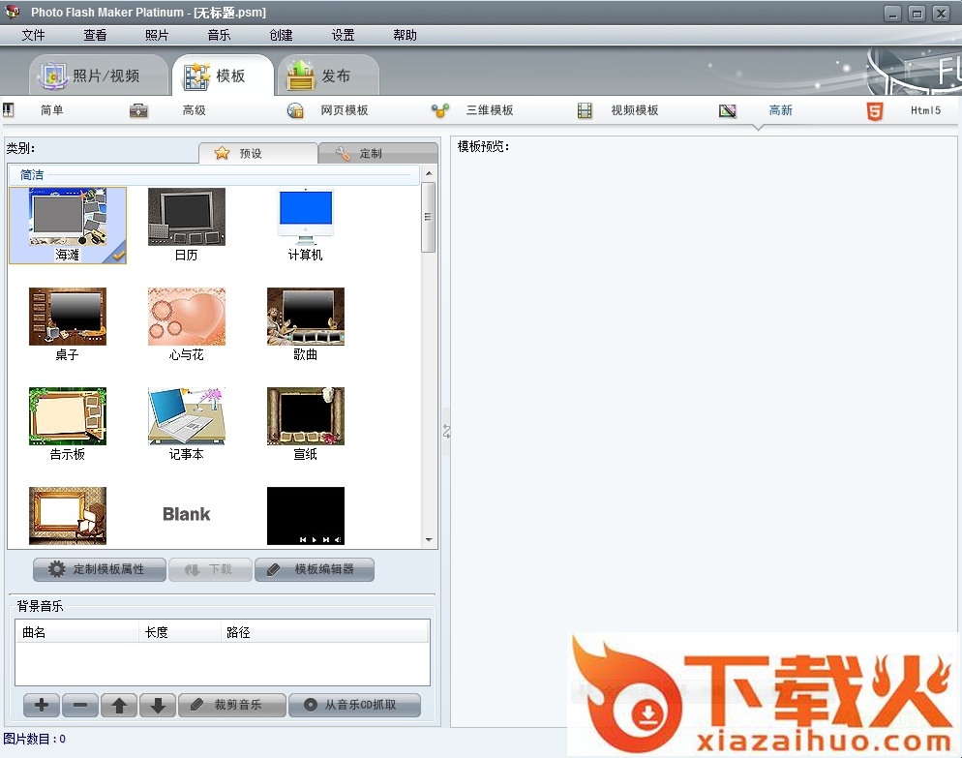The width and height of the screenshot is (962, 758).
Task: Collapse the 简洁 category header
Action: point(215,175)
